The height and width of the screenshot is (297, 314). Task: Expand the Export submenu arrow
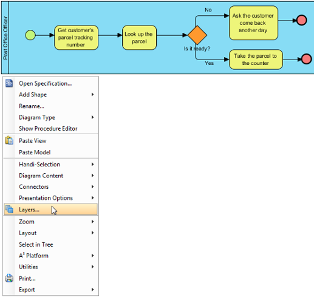tap(92, 290)
